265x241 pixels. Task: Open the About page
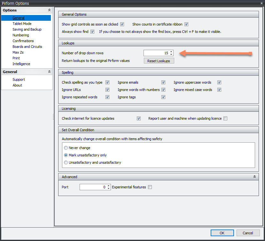(x=17, y=85)
